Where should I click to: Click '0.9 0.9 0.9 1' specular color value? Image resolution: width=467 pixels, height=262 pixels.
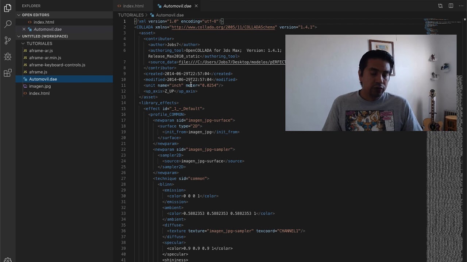[x=198, y=248]
